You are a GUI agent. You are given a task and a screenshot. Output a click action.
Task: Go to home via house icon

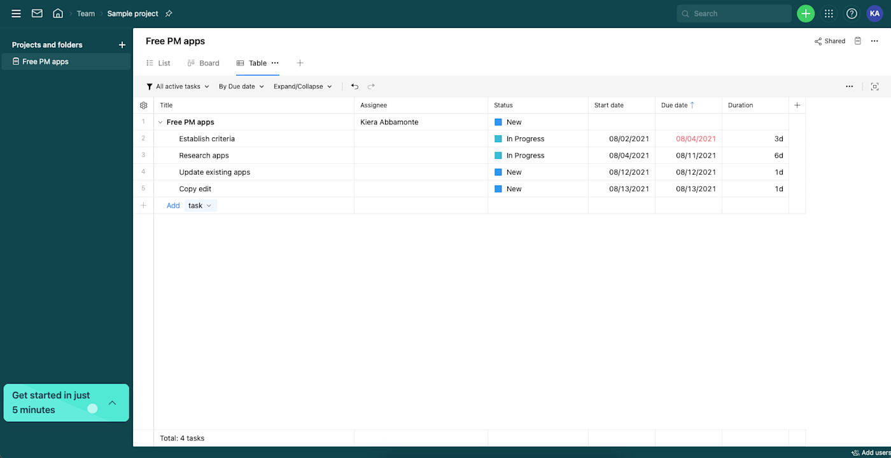(58, 13)
